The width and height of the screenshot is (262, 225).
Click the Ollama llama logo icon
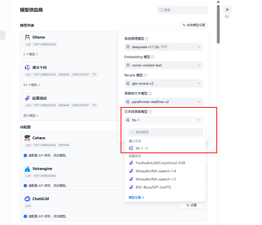coord(27,37)
